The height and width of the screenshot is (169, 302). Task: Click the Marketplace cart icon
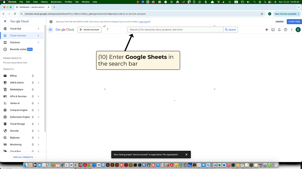5,90
